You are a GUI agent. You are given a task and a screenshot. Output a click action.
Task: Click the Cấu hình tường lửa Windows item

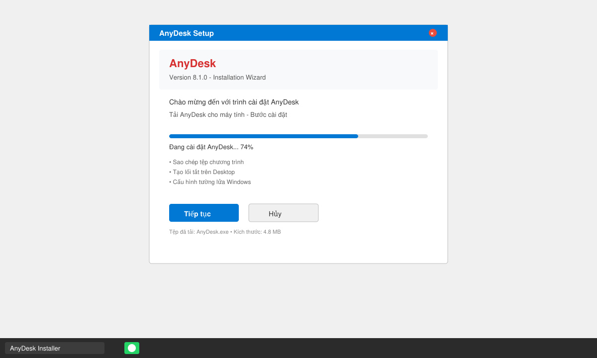pos(210,182)
